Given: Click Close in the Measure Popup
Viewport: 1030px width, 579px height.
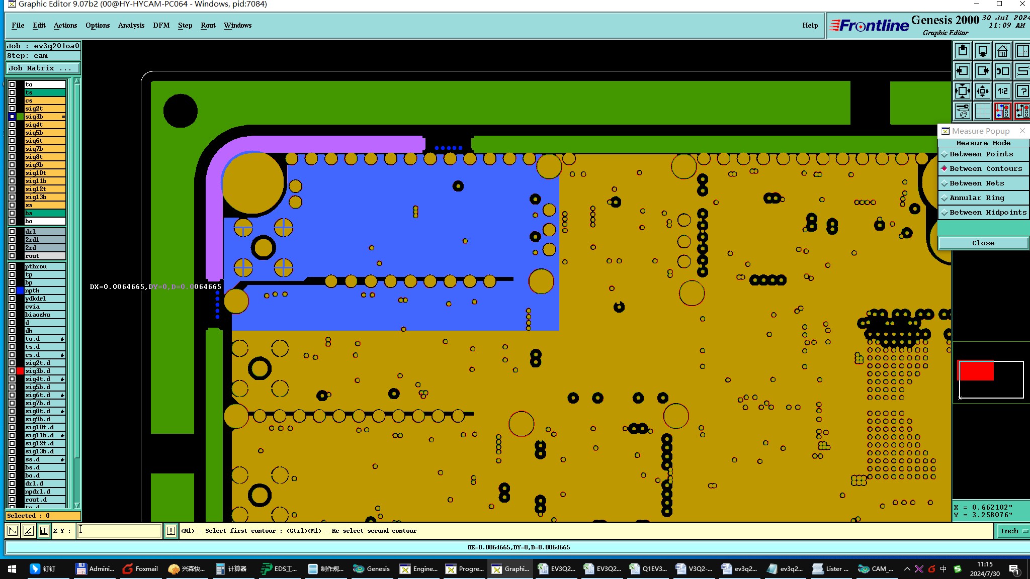Looking at the screenshot, I should pyautogui.click(x=983, y=243).
